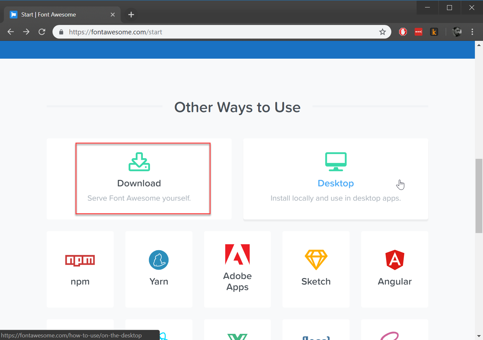483x340 pixels.
Task: Open the Chrome three-dot menu
Action: (472, 32)
